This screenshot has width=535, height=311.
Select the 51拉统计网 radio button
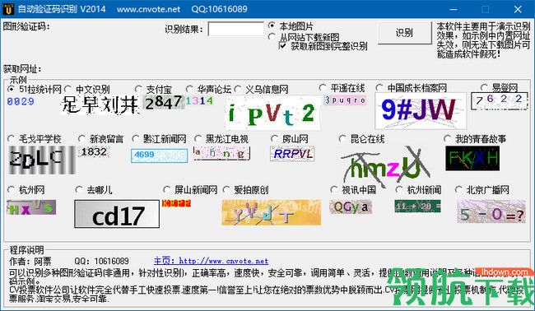point(11,90)
